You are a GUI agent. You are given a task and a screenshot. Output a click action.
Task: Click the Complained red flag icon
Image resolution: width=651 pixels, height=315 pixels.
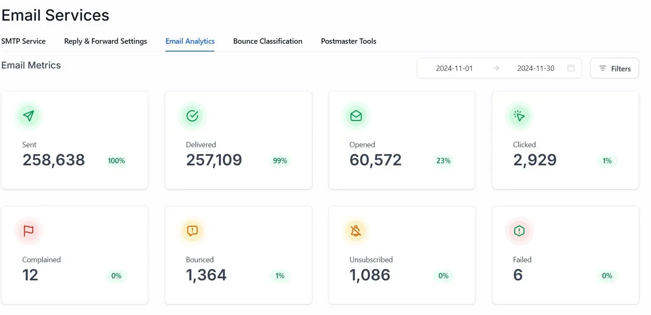click(28, 231)
